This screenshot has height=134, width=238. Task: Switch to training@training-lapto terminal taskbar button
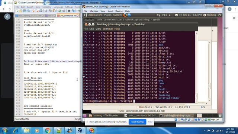176,115
